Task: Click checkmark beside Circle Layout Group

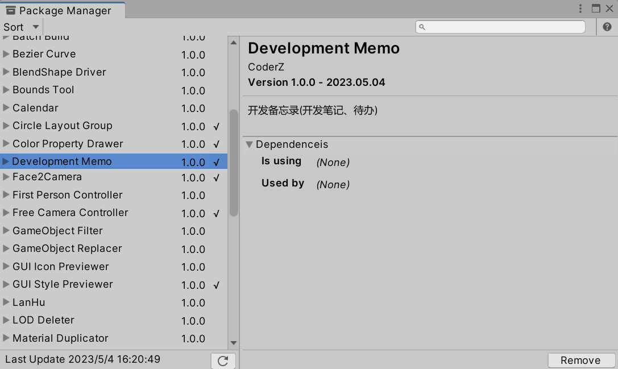Action: point(217,127)
